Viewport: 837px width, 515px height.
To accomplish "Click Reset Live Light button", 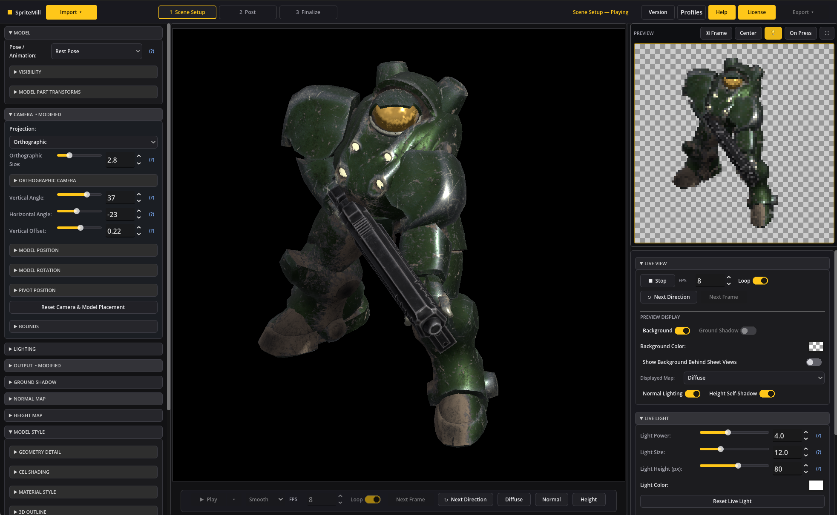I will pos(732,501).
